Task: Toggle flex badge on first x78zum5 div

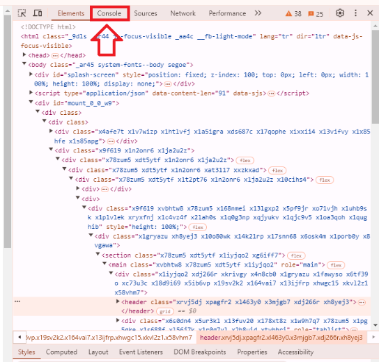Action: (x=245, y=161)
